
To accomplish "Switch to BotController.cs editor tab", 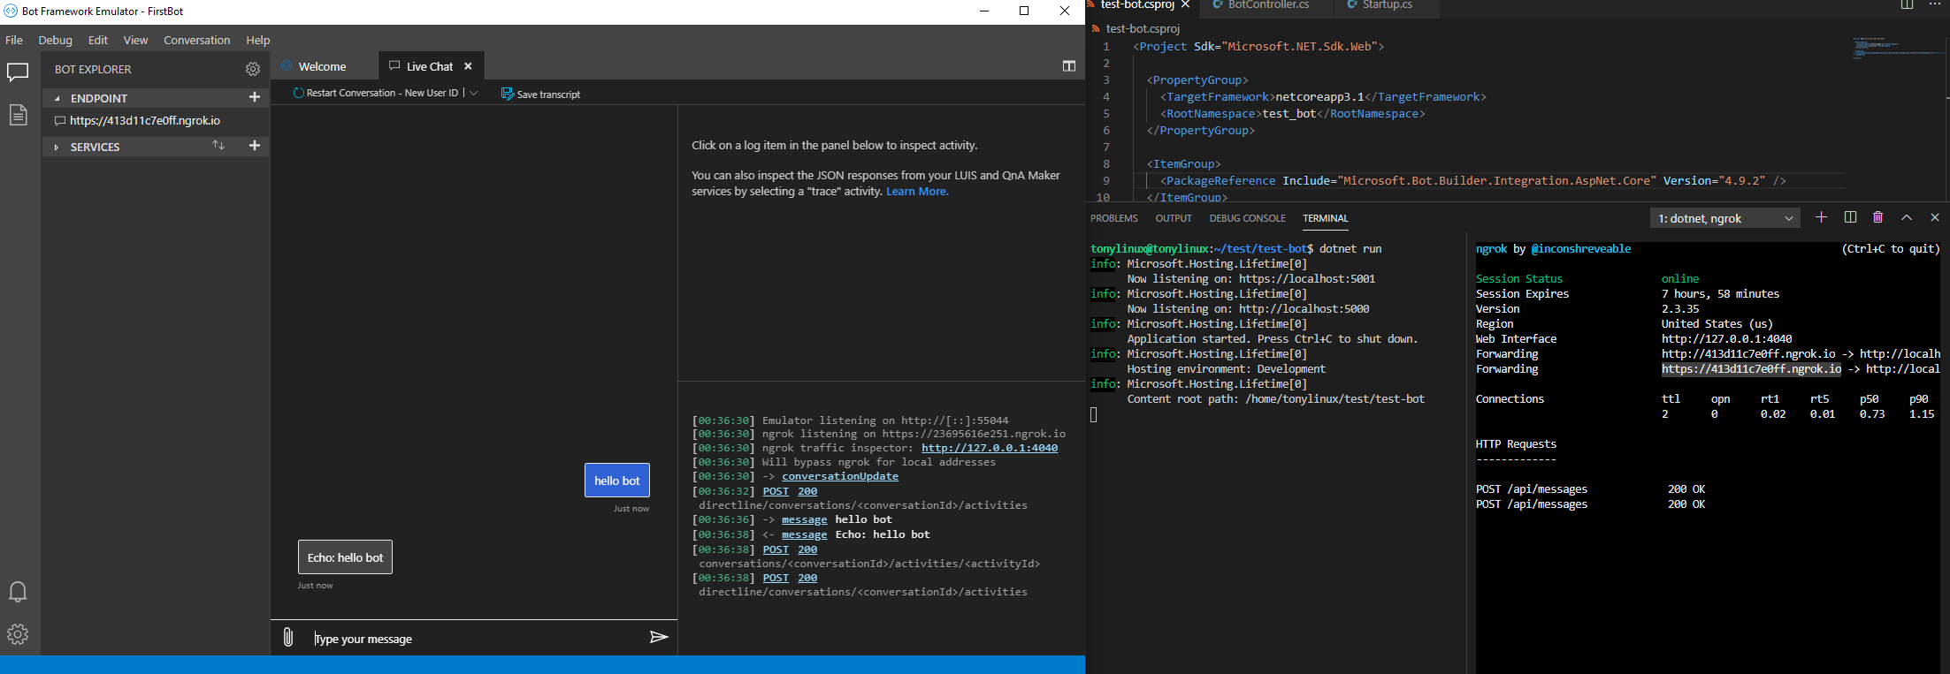I will point(1268,4).
